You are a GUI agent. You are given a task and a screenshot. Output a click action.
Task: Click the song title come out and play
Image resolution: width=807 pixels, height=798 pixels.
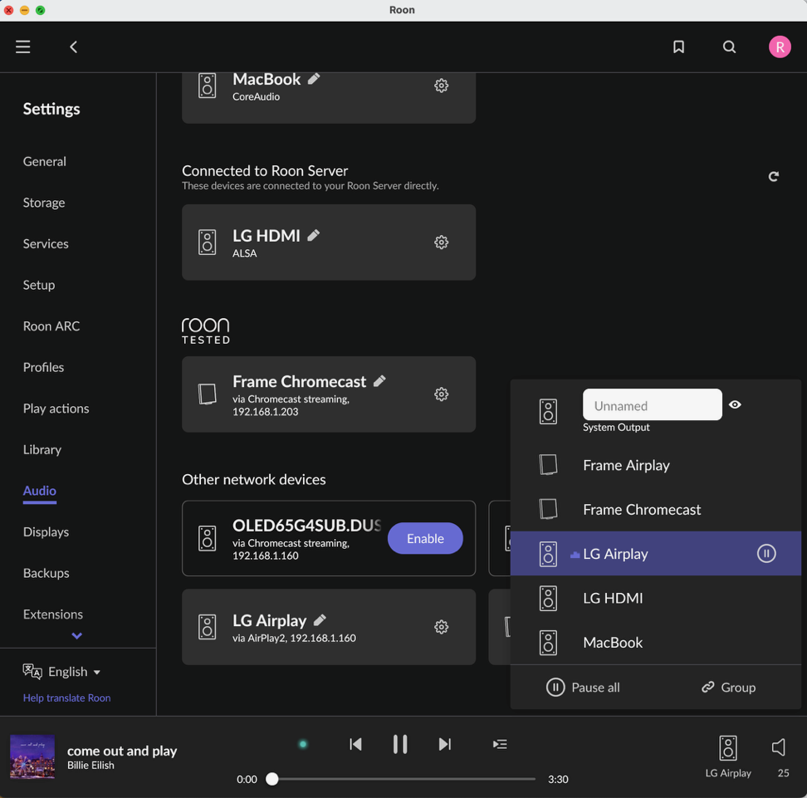122,751
